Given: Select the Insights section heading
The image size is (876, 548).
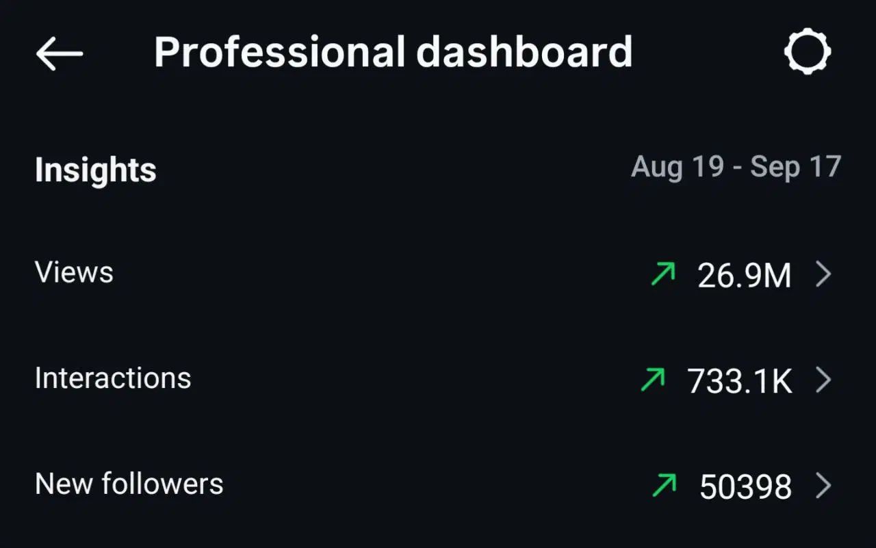Looking at the screenshot, I should pyautogui.click(x=96, y=170).
